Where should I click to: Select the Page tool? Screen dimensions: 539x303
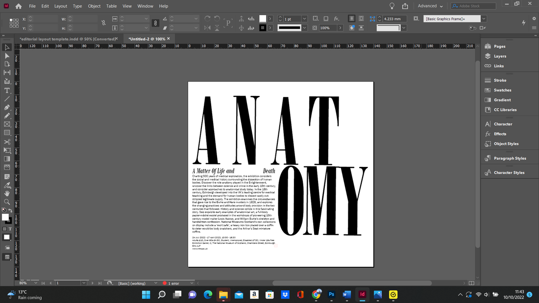coord(7,64)
